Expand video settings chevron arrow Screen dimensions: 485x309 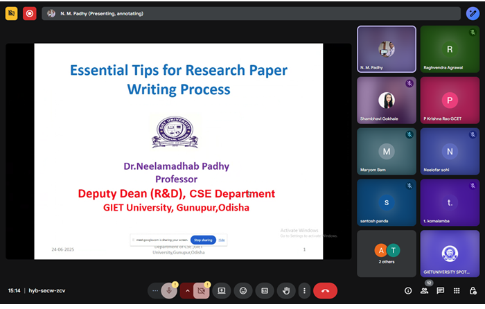coord(187,290)
